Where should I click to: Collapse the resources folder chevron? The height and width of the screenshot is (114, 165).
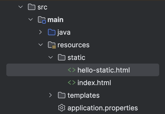click(x=41, y=45)
